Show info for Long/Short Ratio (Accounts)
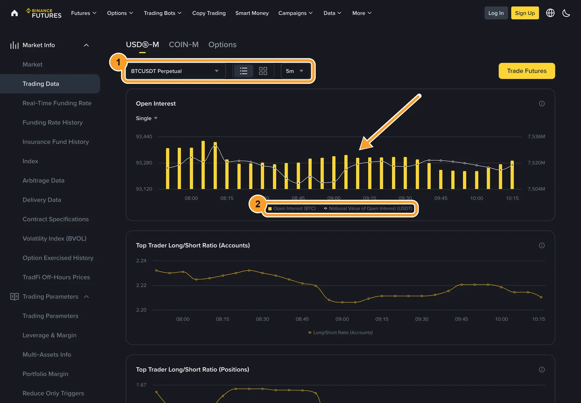Image resolution: width=581 pixels, height=403 pixels. pos(542,246)
